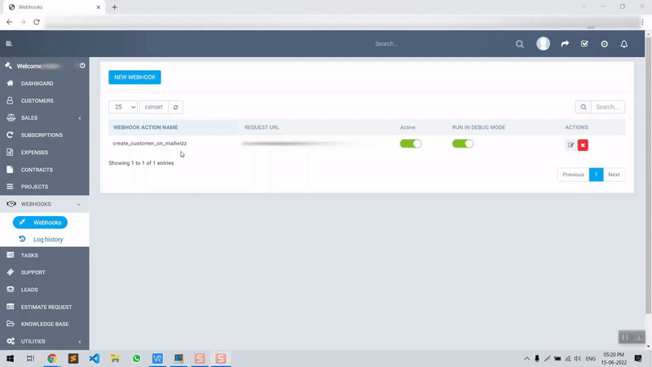The width and height of the screenshot is (652, 367).
Task: Click the timer clock icon in header
Action: (604, 44)
